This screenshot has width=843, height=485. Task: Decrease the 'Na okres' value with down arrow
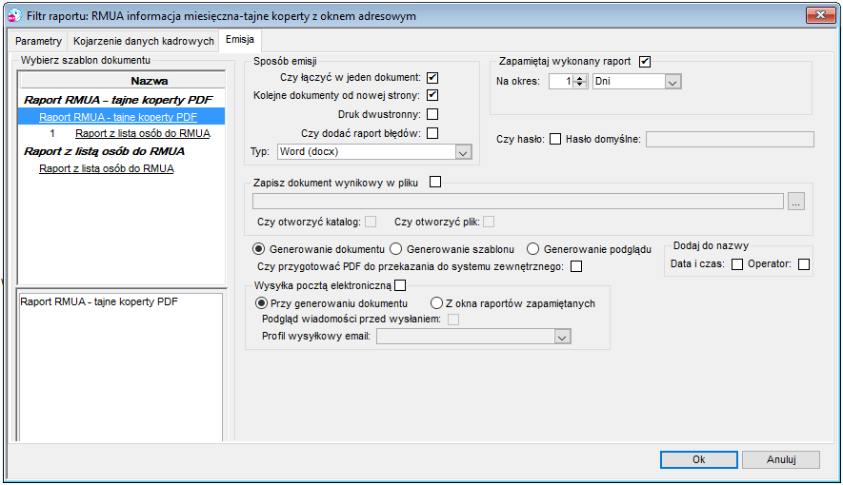coord(579,85)
